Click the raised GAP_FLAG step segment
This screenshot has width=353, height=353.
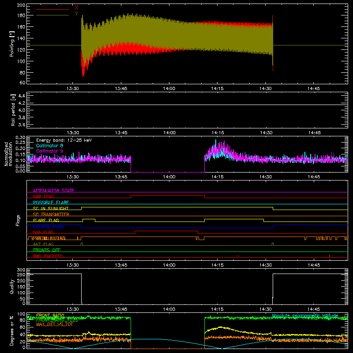point(168,195)
